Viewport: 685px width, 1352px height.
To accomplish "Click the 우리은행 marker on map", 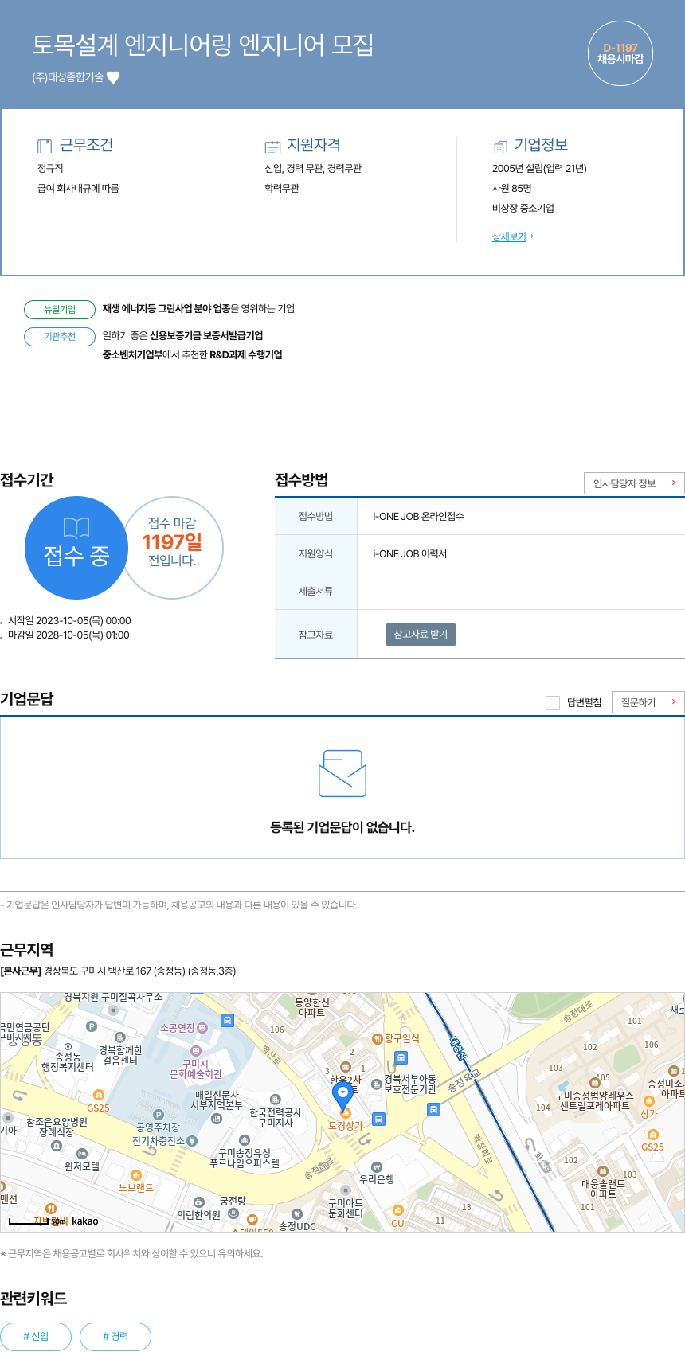I will (377, 1167).
